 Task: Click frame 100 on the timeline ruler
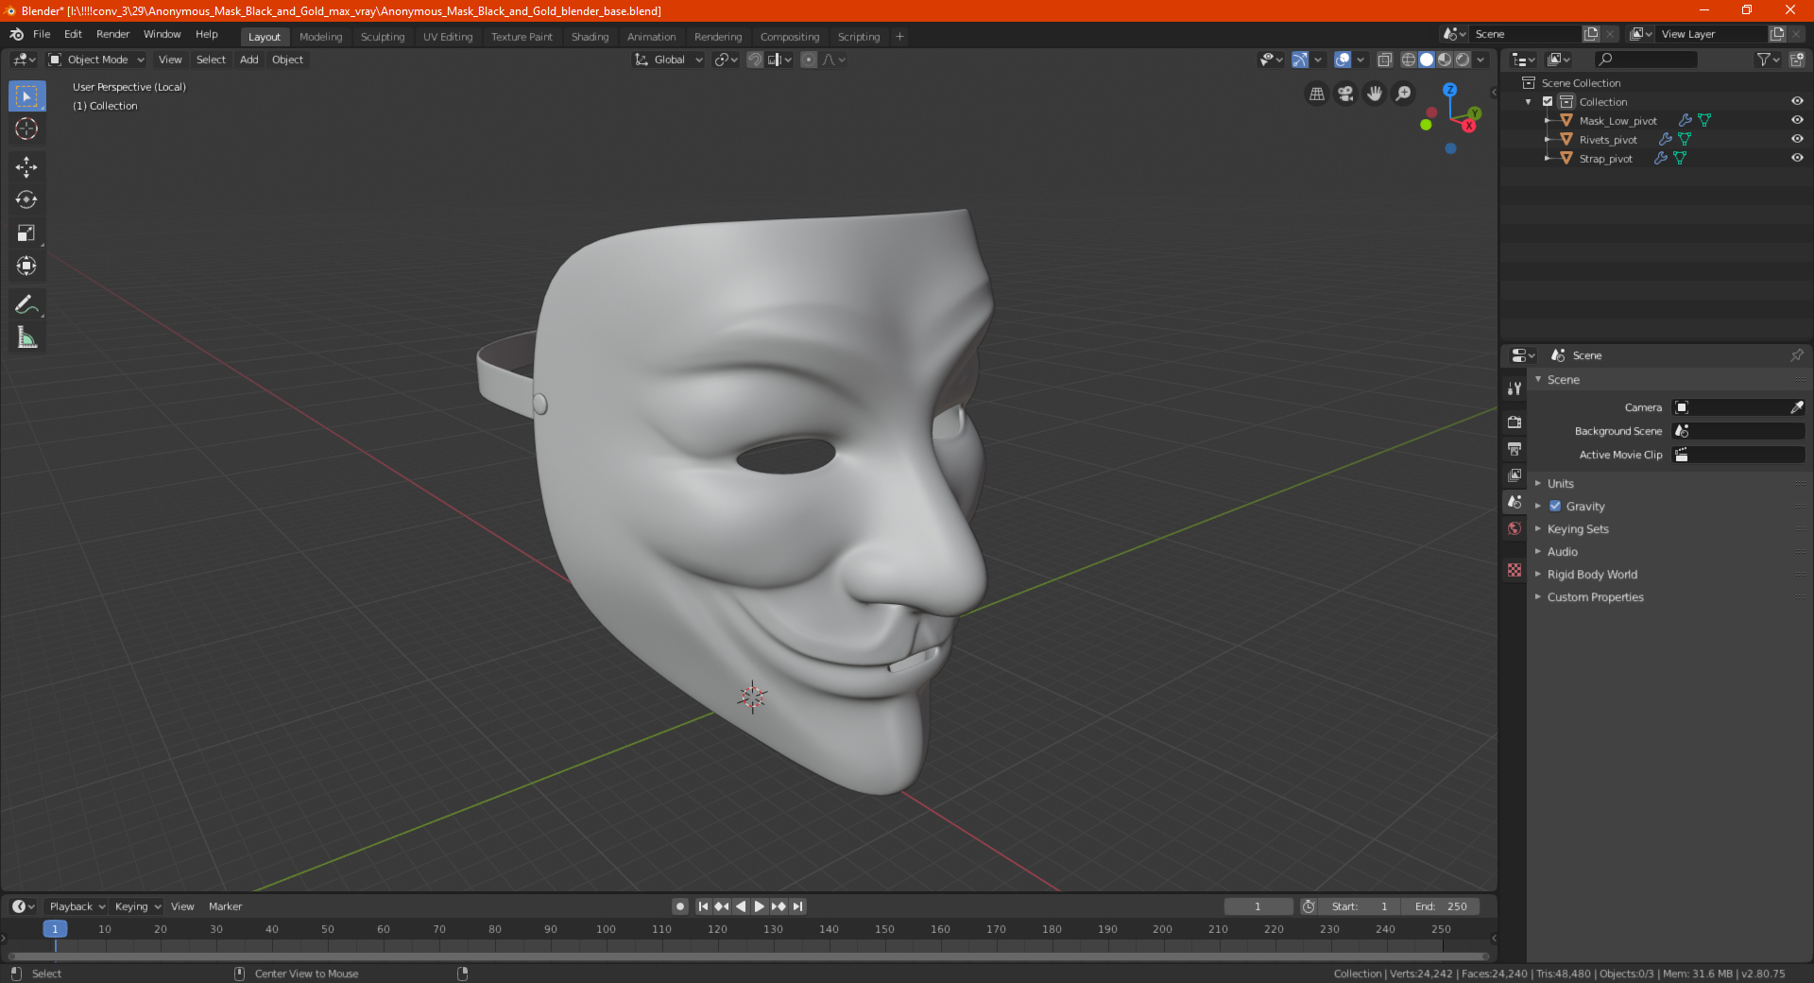point(606,929)
